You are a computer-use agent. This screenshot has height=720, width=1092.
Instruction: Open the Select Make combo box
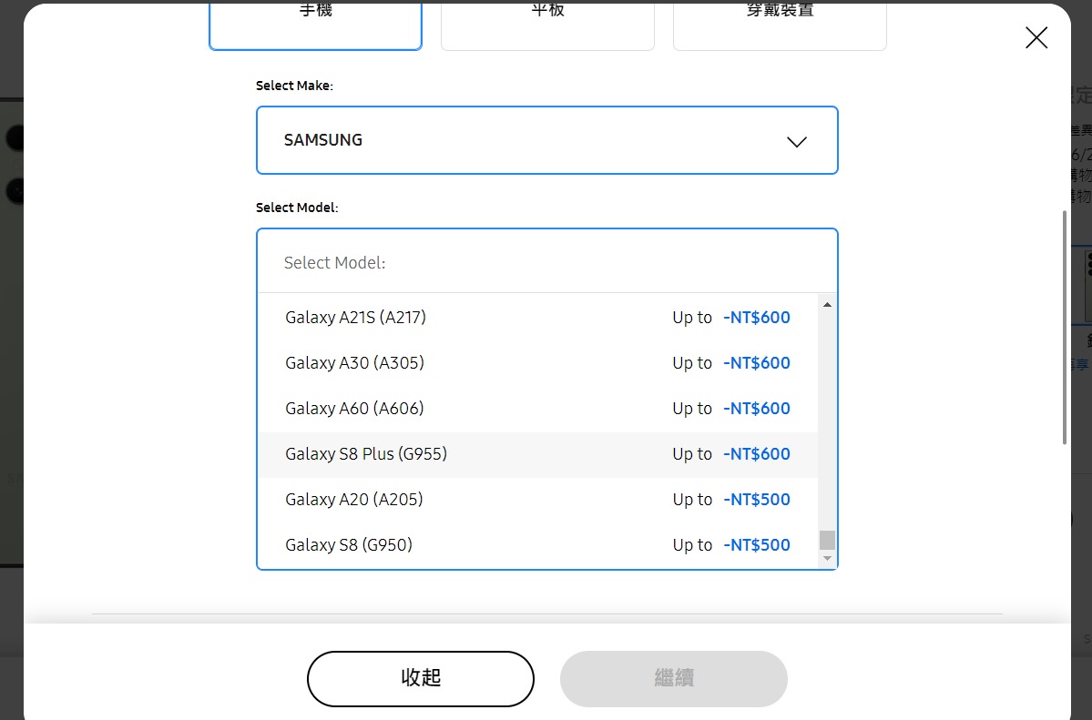pos(546,140)
